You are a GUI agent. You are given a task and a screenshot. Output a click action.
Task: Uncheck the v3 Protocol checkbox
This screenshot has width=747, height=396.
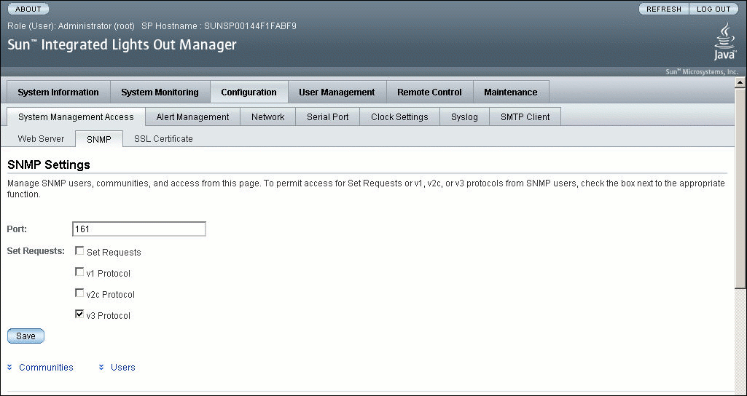coord(79,314)
